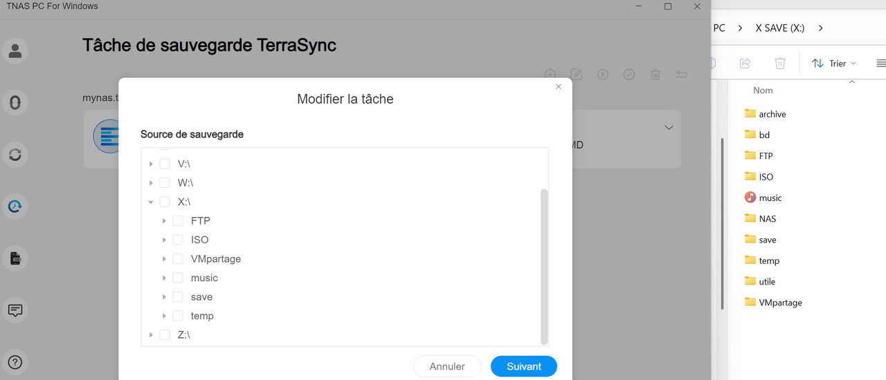Check the ISO folder checkbox in dialog
Screen dimensions: 886x380
pyautogui.click(x=178, y=240)
